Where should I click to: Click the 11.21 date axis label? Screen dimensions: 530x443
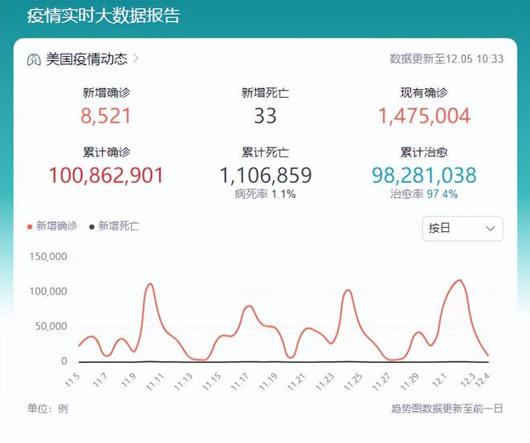[x=297, y=381]
